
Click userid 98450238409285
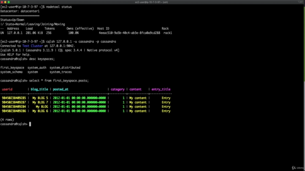click(14, 98)
